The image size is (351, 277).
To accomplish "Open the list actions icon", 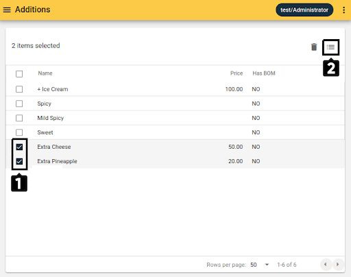I will (330, 47).
